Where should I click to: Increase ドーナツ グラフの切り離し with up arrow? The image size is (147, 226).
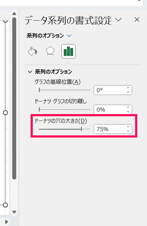(128, 107)
